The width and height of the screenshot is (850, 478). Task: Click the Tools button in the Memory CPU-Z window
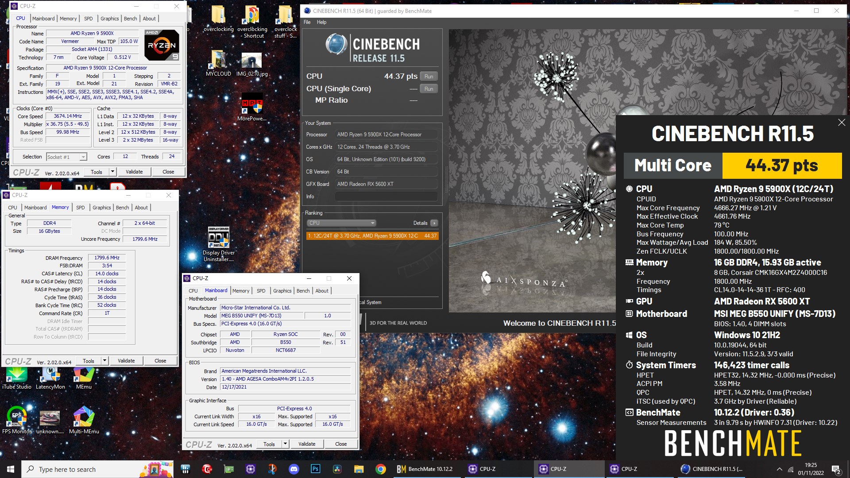point(89,361)
